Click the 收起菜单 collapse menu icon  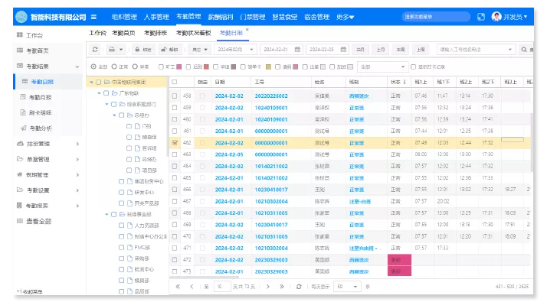tap(19, 291)
